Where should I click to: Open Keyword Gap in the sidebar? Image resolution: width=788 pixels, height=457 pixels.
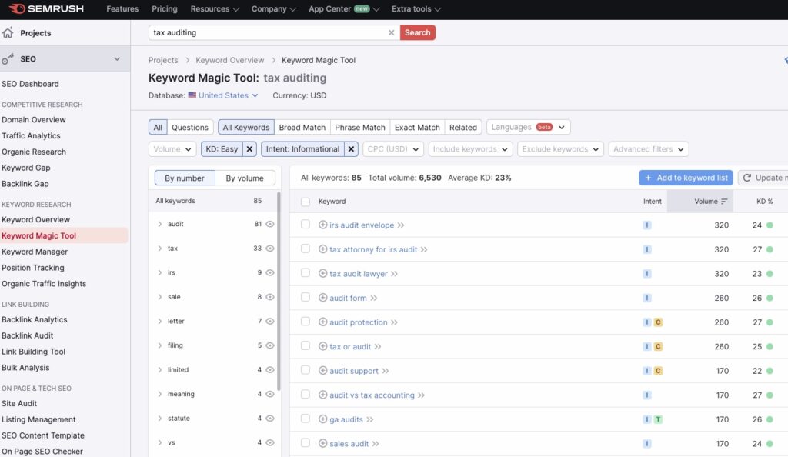pos(25,168)
